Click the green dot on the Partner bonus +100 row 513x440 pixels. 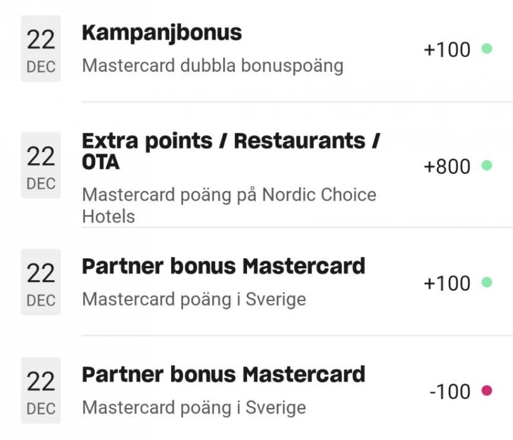(x=487, y=283)
